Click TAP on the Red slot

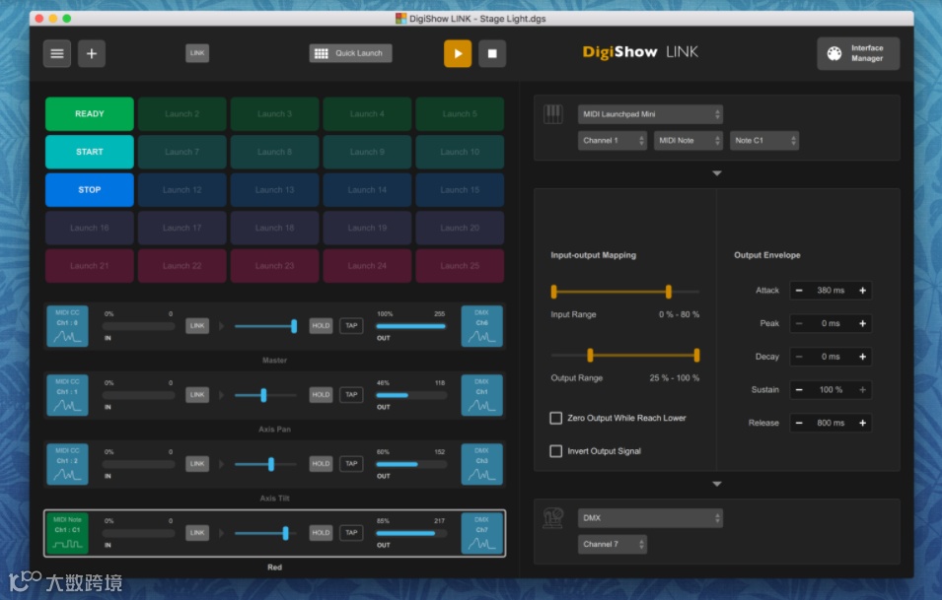351,533
